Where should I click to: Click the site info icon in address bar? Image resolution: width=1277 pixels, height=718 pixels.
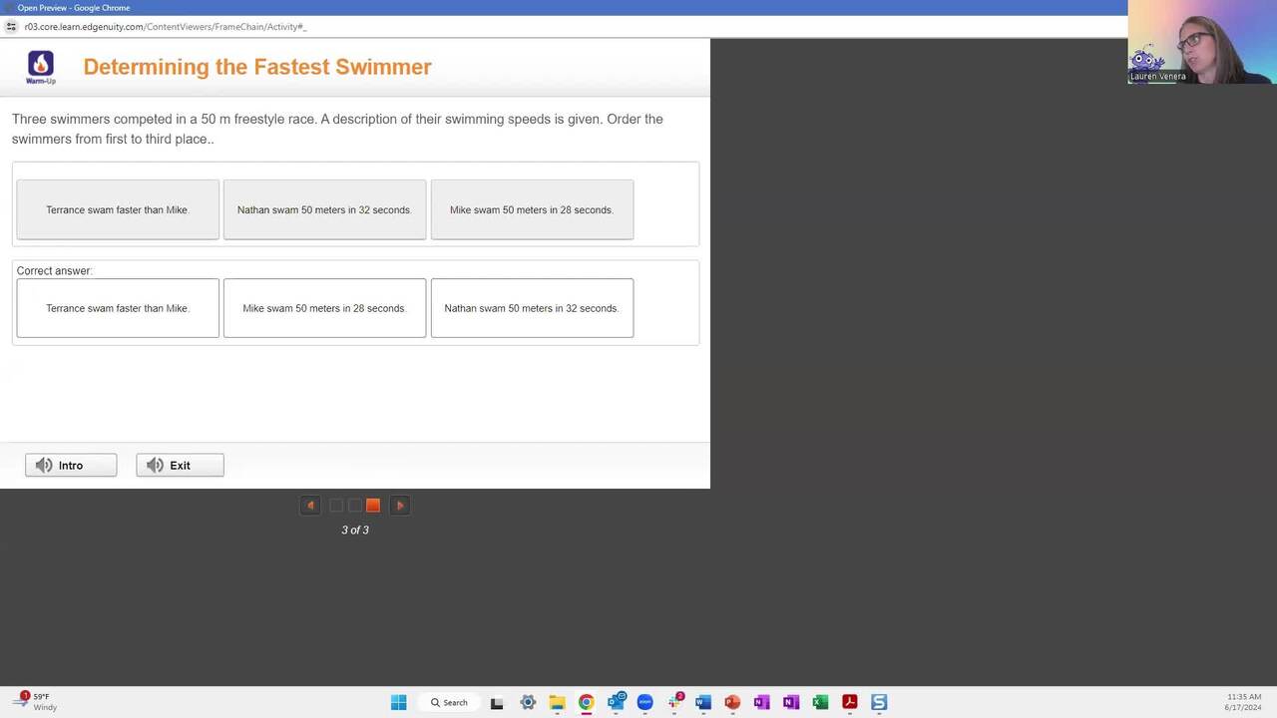11,27
